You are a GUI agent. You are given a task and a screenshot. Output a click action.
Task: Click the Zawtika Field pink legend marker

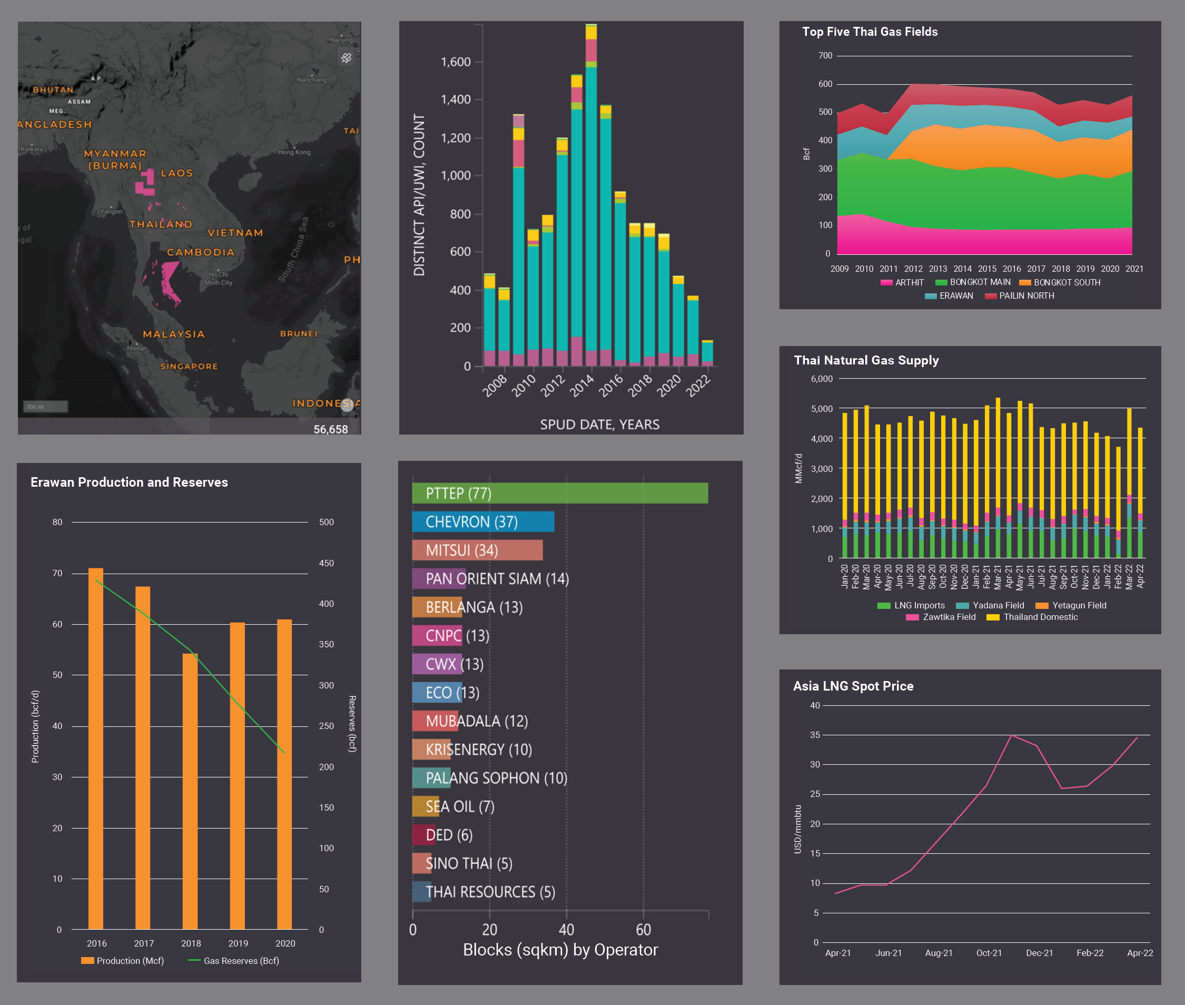point(912,617)
